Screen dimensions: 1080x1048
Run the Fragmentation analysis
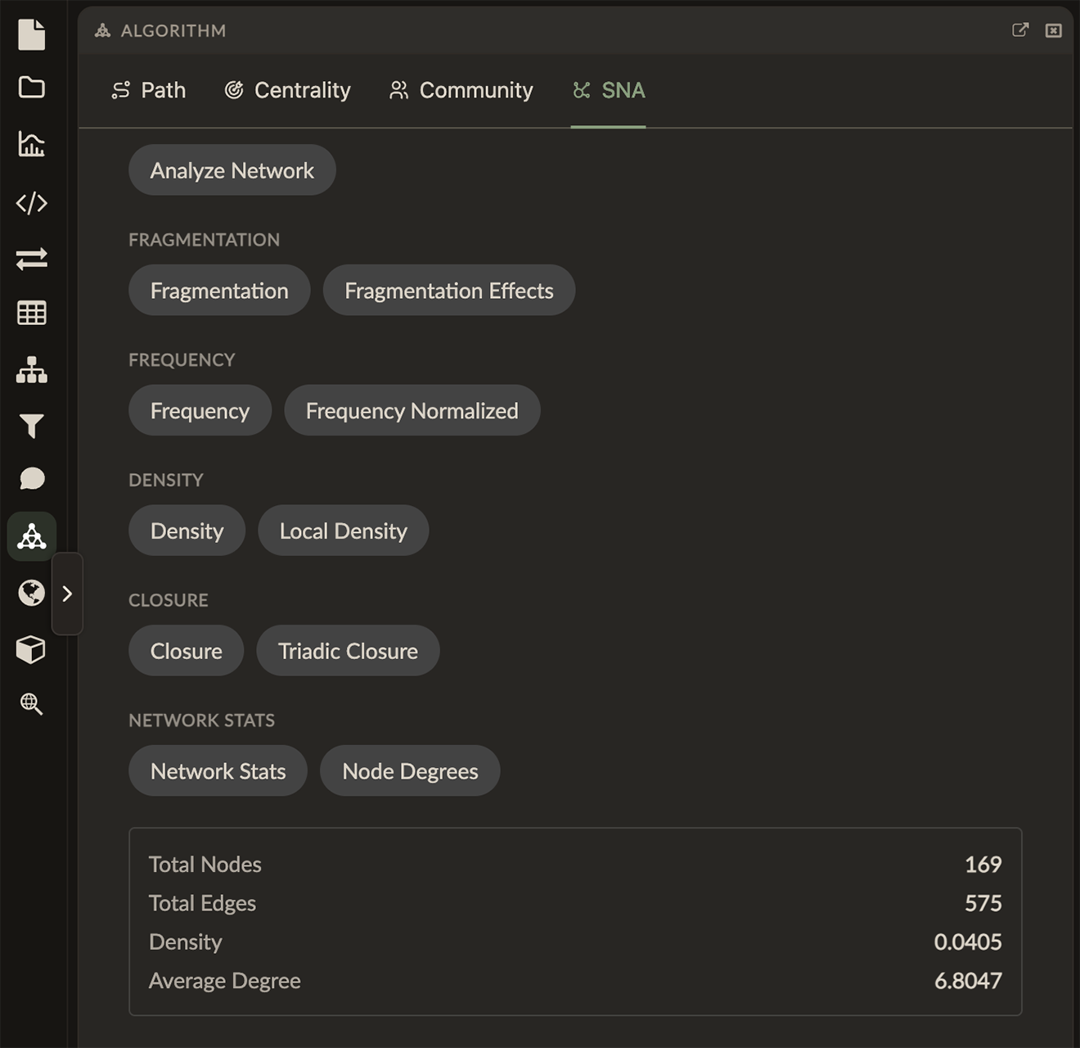pos(219,291)
